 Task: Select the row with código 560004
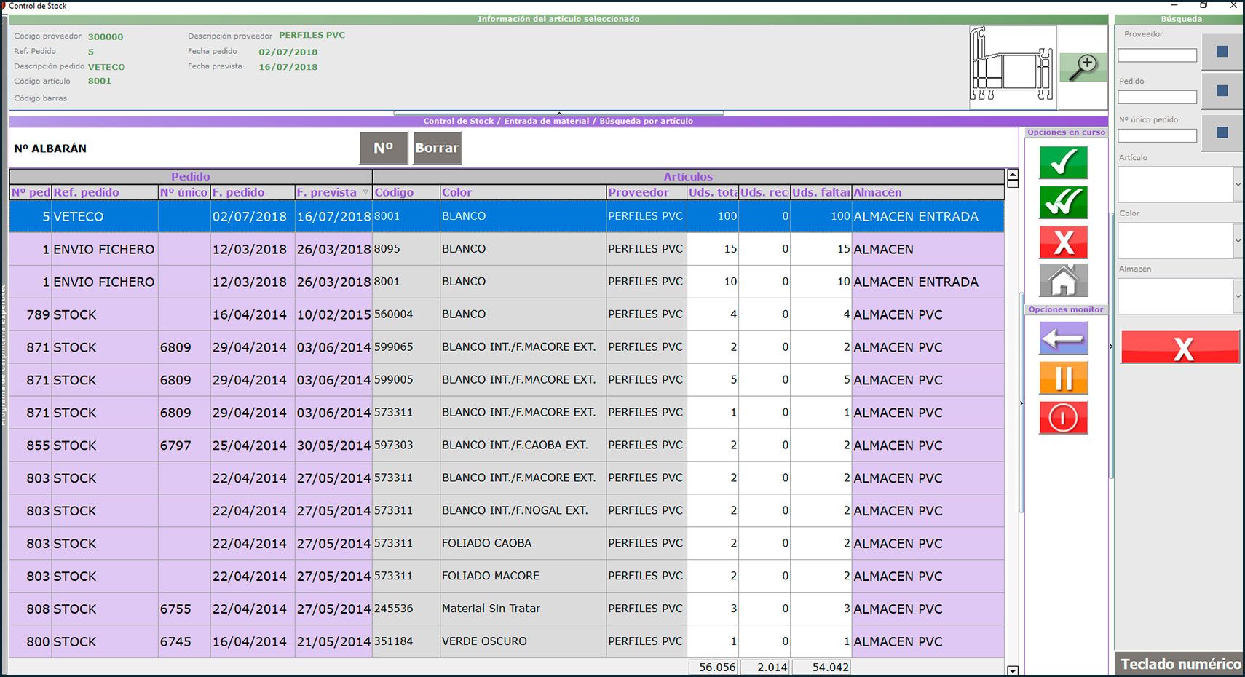[393, 314]
